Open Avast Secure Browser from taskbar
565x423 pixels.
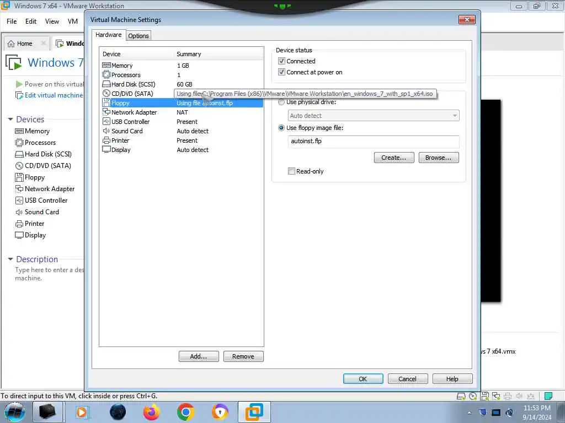(220, 412)
